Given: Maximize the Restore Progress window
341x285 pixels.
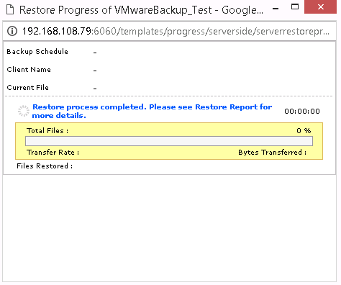Looking at the screenshot, I should pos(295,7).
